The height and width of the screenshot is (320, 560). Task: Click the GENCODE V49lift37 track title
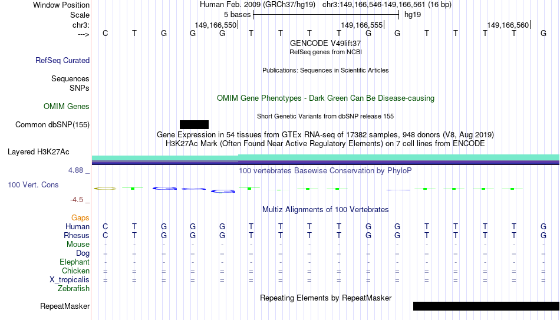(325, 43)
